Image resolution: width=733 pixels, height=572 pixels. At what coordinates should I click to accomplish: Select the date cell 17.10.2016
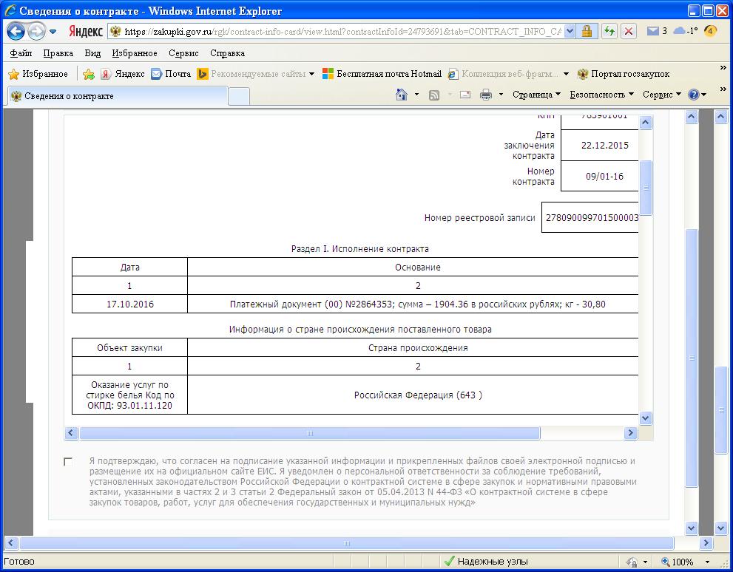point(130,304)
